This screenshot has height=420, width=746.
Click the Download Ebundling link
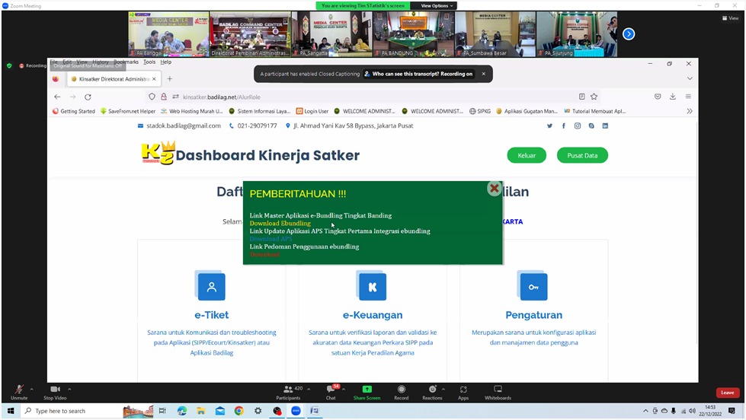tap(280, 224)
